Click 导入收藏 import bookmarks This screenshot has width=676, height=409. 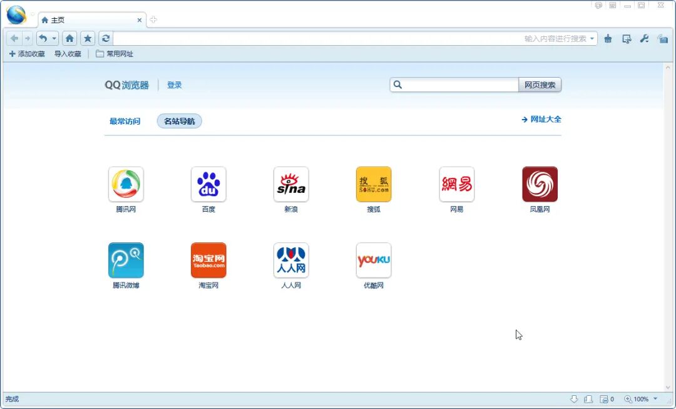[x=68, y=54]
